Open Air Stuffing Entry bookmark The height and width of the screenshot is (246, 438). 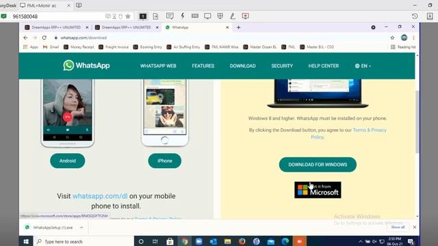[183, 47]
